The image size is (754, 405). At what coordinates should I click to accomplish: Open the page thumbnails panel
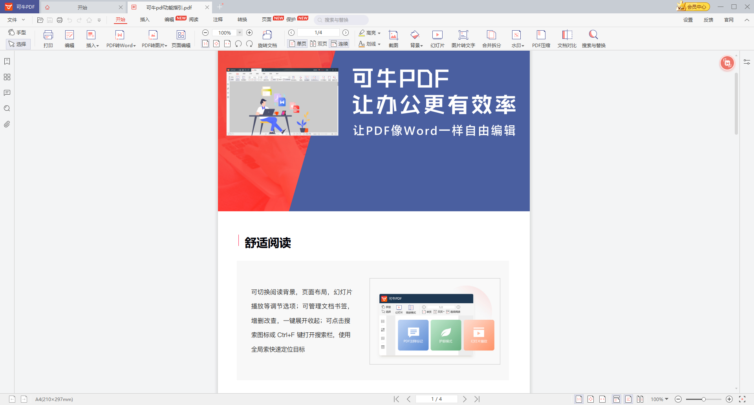[7, 77]
